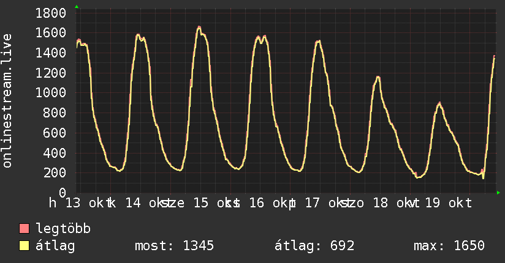Viewport: 505px width, 263px height.
Task: Click the 1200 y-axis label
Action: (51, 73)
